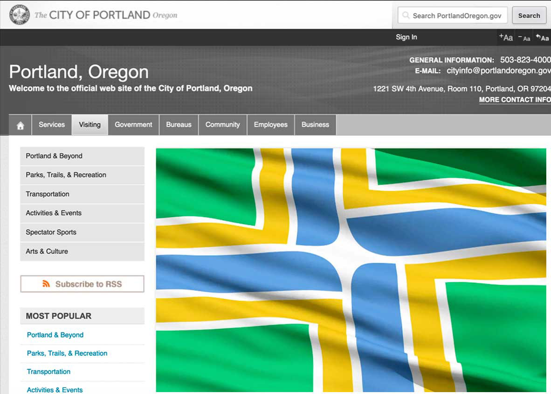Viewport: 551px width, 394px height.
Task: Click the Subscribe to RSS button
Action: pos(82,284)
